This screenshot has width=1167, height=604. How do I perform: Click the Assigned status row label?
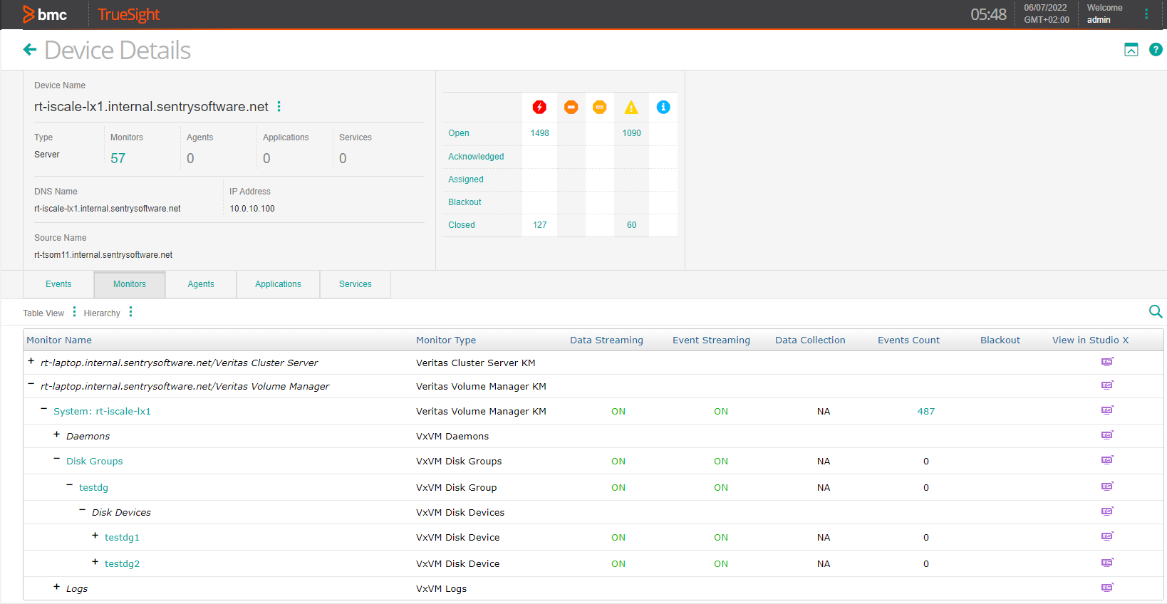point(466,179)
